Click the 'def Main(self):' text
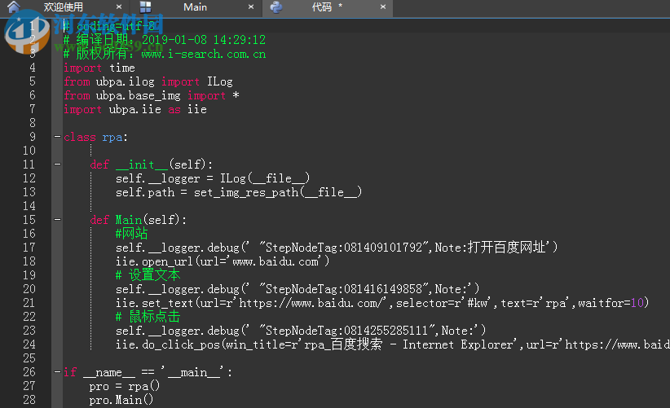Viewport: 670px width, 408px height. tap(138, 220)
